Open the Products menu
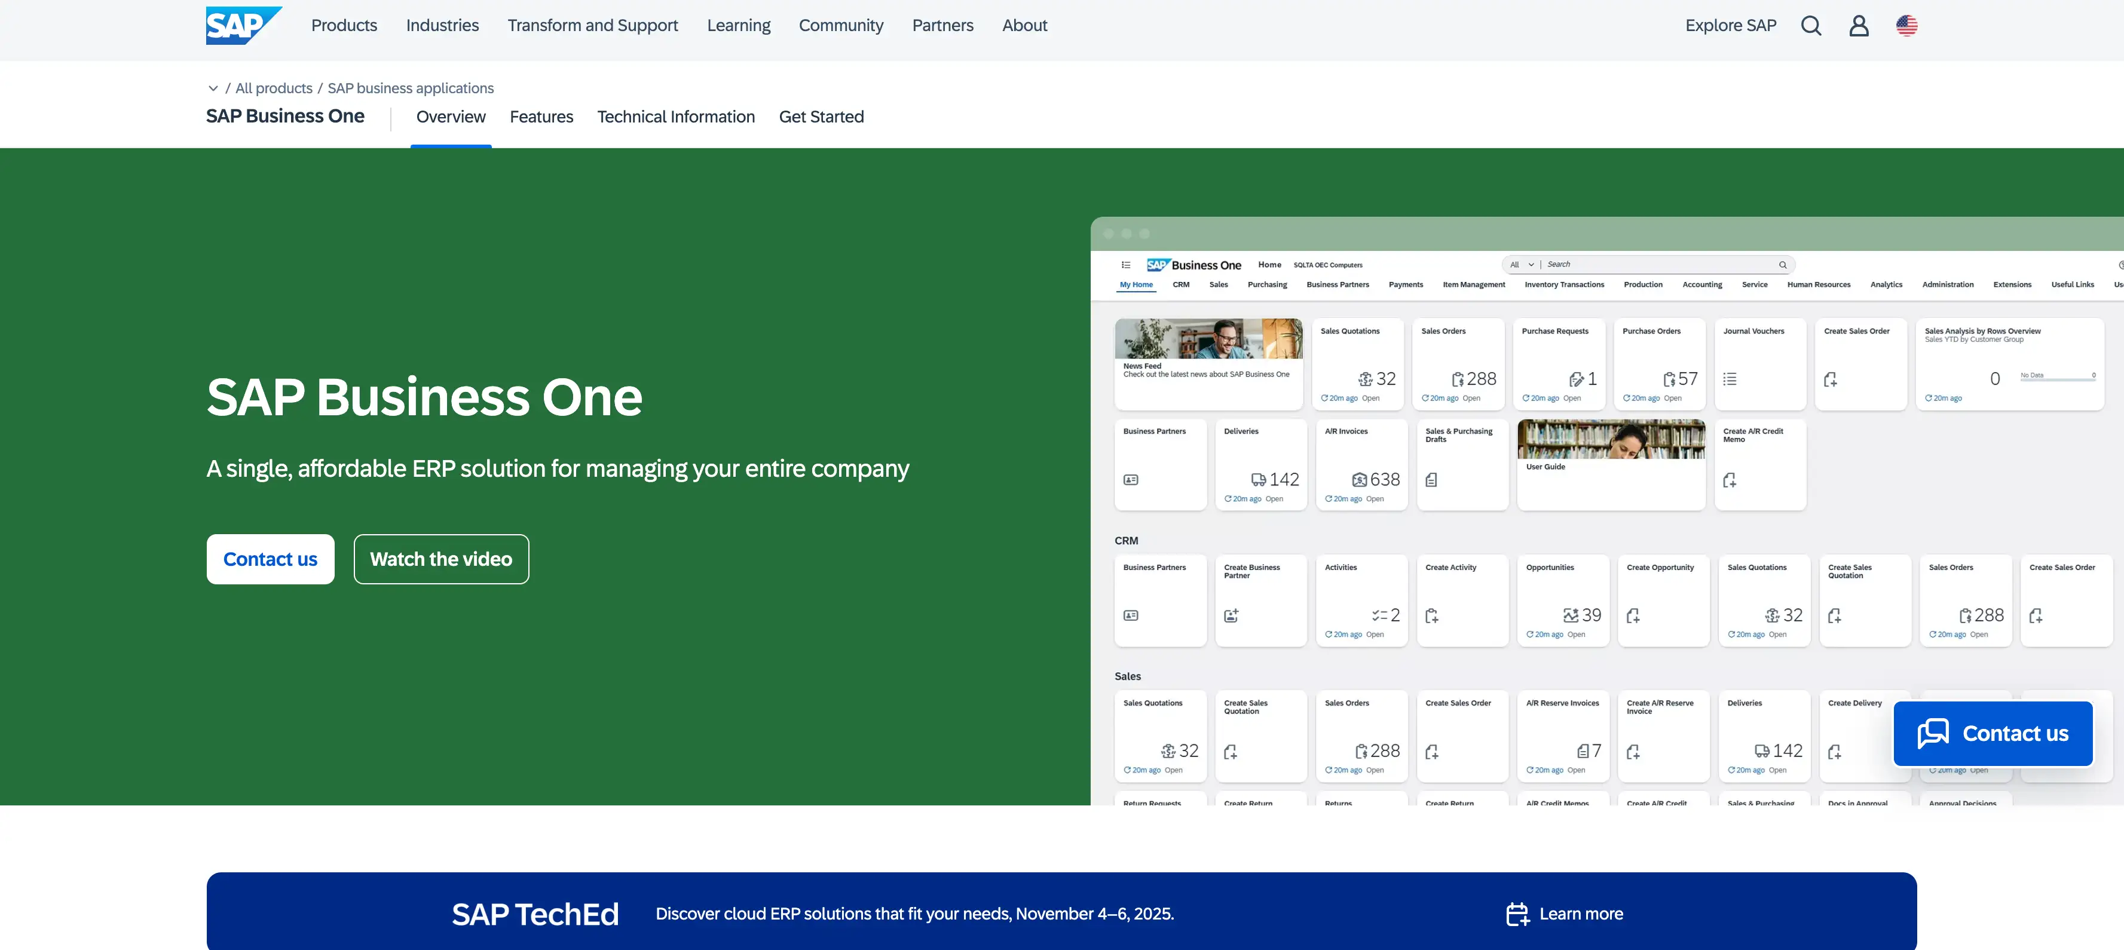 point(344,26)
